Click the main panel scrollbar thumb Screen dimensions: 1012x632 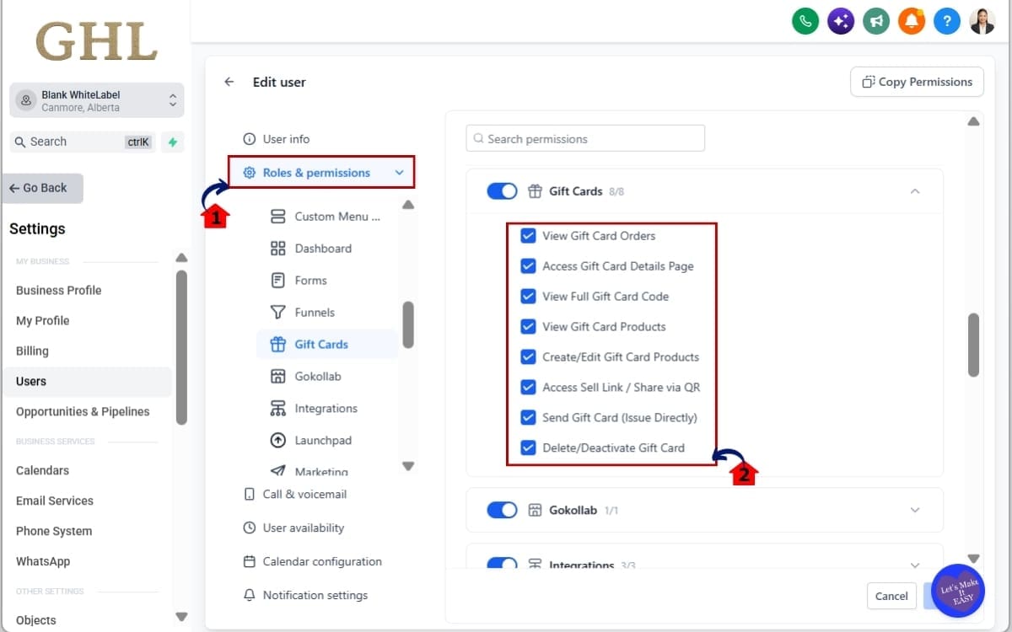974,345
